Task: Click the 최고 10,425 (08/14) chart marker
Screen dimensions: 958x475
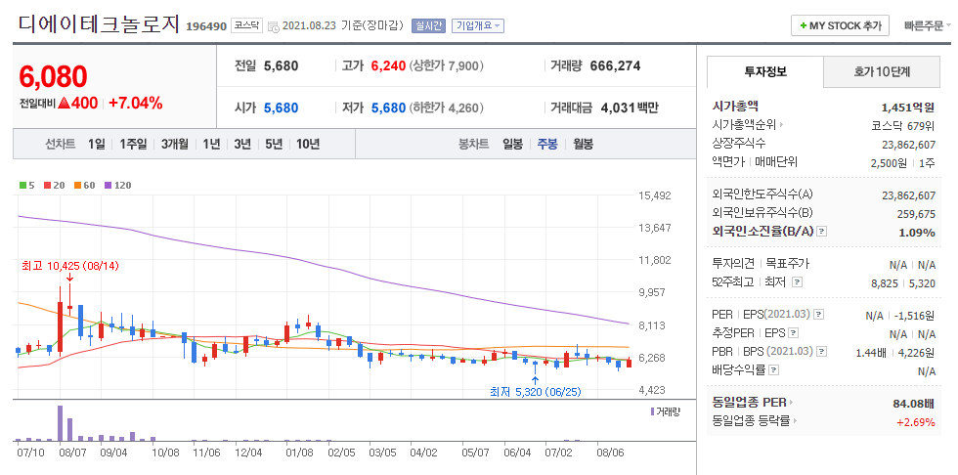Action: pos(69,266)
